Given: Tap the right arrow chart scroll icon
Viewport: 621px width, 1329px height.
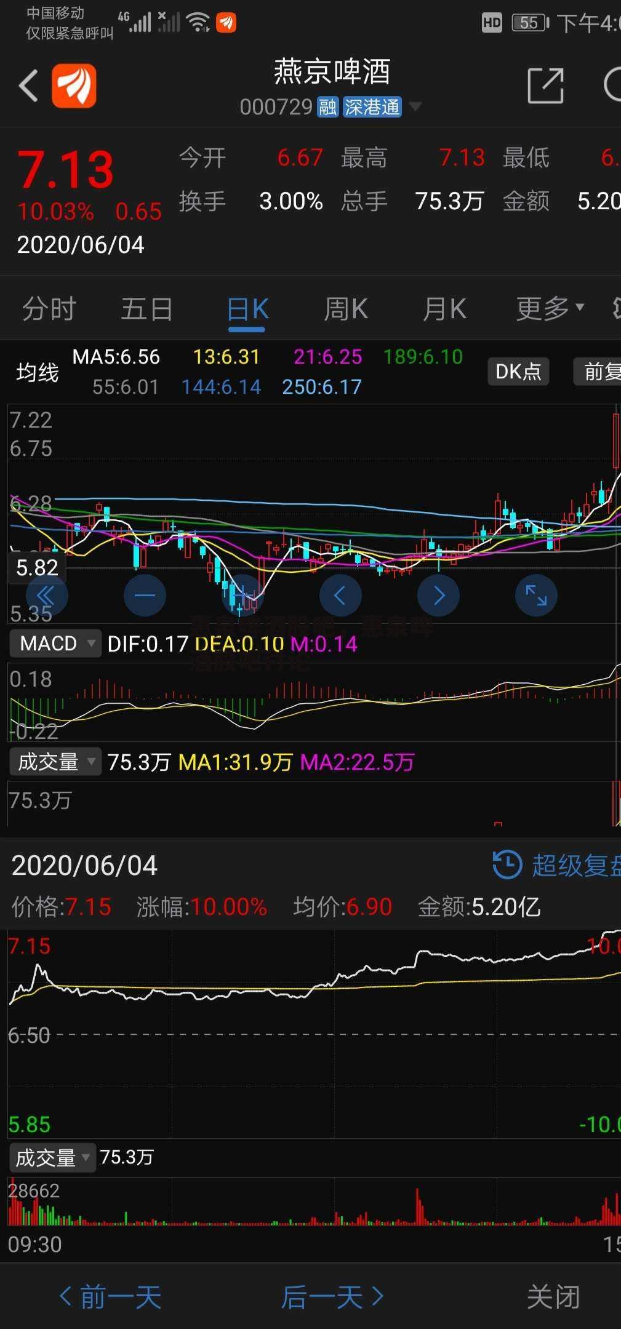Looking at the screenshot, I should pyautogui.click(x=438, y=595).
